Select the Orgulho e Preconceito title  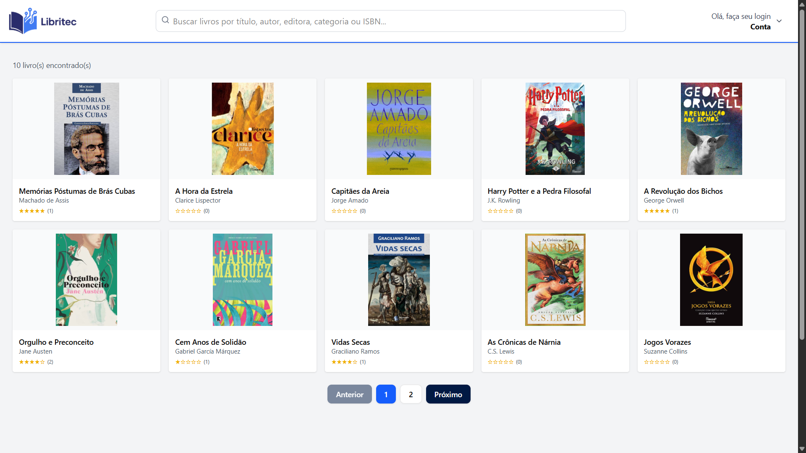pyautogui.click(x=56, y=342)
